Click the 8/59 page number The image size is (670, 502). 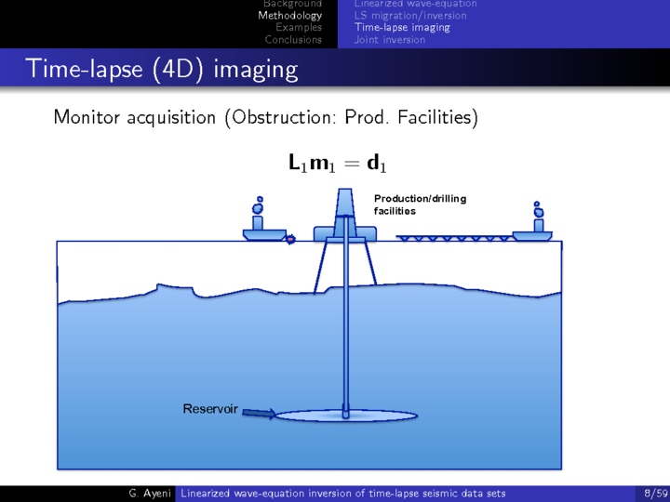[654, 493]
